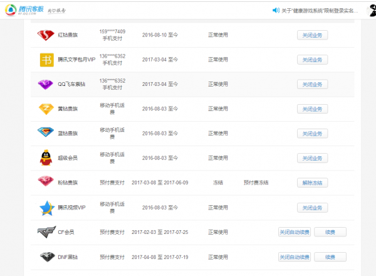376x276 pixels.
Task: Click the 2017-04-08 至 2017-07-19 date range
Action: (160, 257)
